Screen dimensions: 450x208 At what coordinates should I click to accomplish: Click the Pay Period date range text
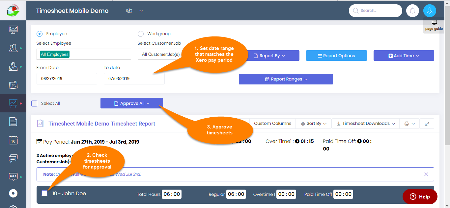click(x=105, y=142)
